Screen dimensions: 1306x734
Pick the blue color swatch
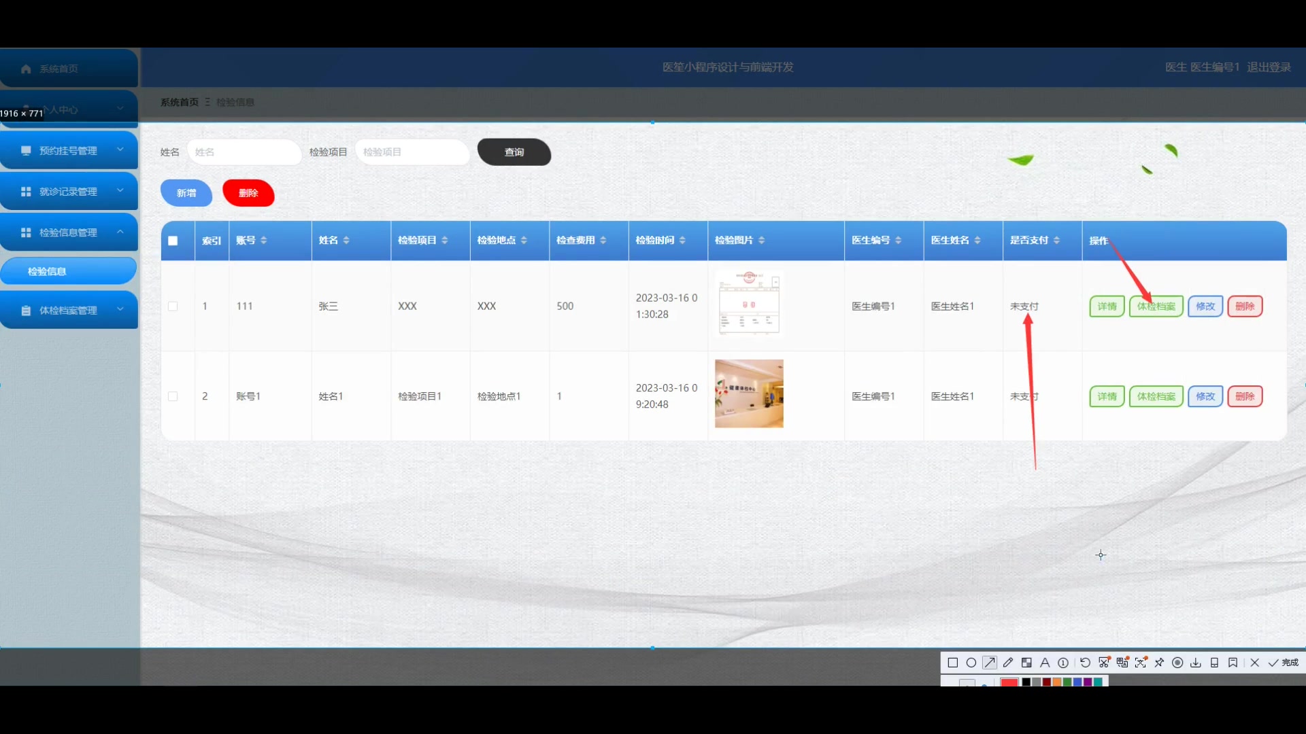coord(1077,682)
